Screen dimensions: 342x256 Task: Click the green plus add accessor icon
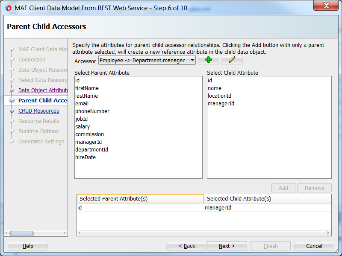209,60
